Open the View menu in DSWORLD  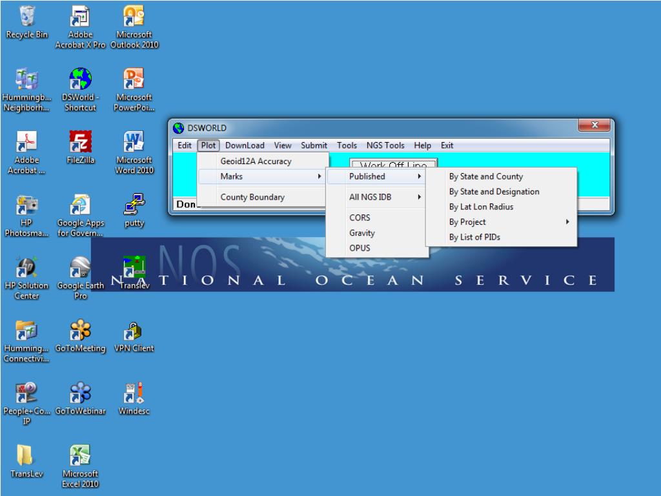[x=283, y=145]
